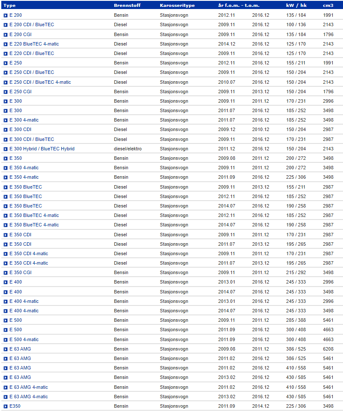Open E 300 Hybrid / BlueTEC Hybrid link
The height and width of the screenshot is (412, 343).
coord(42,149)
